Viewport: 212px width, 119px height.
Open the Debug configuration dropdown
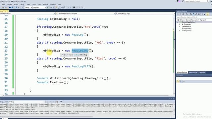(28, 7)
